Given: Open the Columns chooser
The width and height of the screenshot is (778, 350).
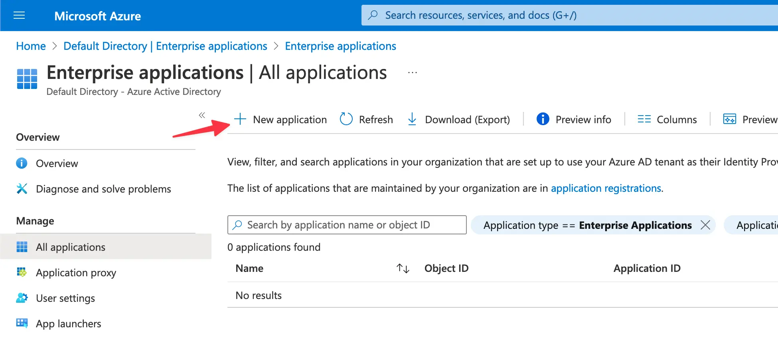Looking at the screenshot, I should point(667,119).
